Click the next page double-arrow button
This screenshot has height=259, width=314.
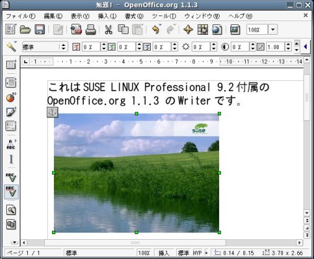click(307, 235)
